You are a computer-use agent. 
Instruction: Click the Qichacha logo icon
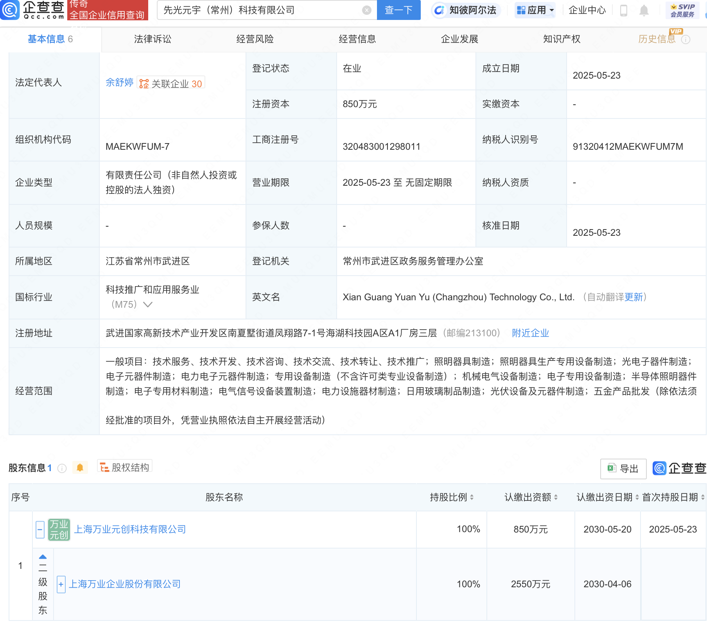(10, 10)
